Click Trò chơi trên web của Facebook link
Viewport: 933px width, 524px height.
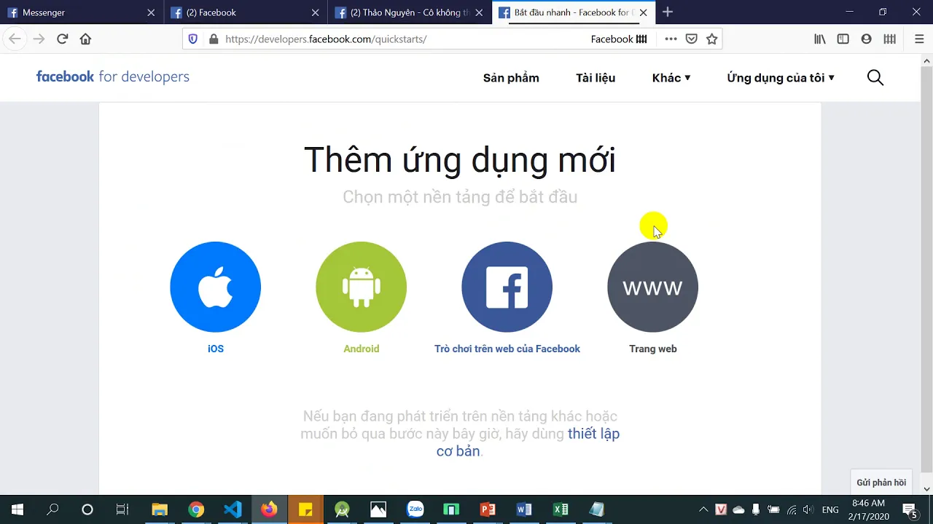507,349
